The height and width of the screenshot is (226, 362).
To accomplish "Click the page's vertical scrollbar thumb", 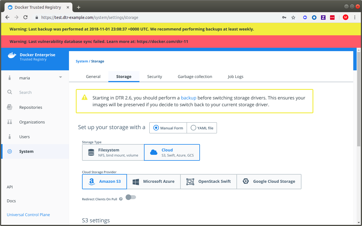I will [359, 99].
